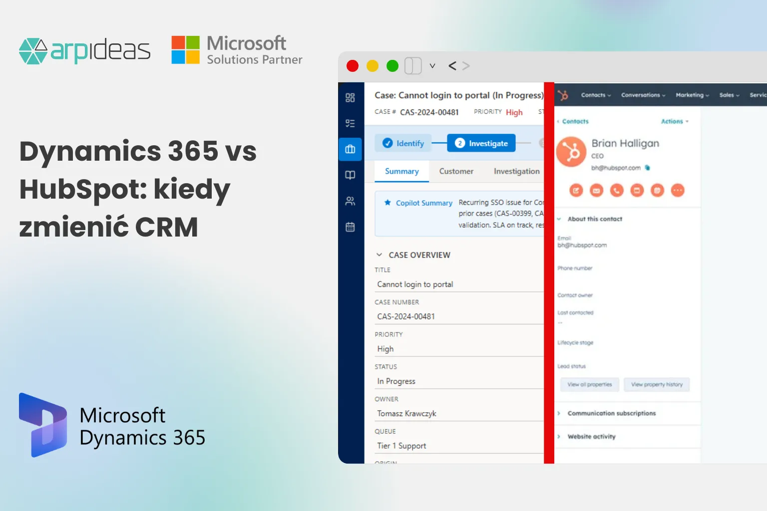Image resolution: width=767 pixels, height=511 pixels.
Task: Click the View all properties button
Action: pos(590,384)
